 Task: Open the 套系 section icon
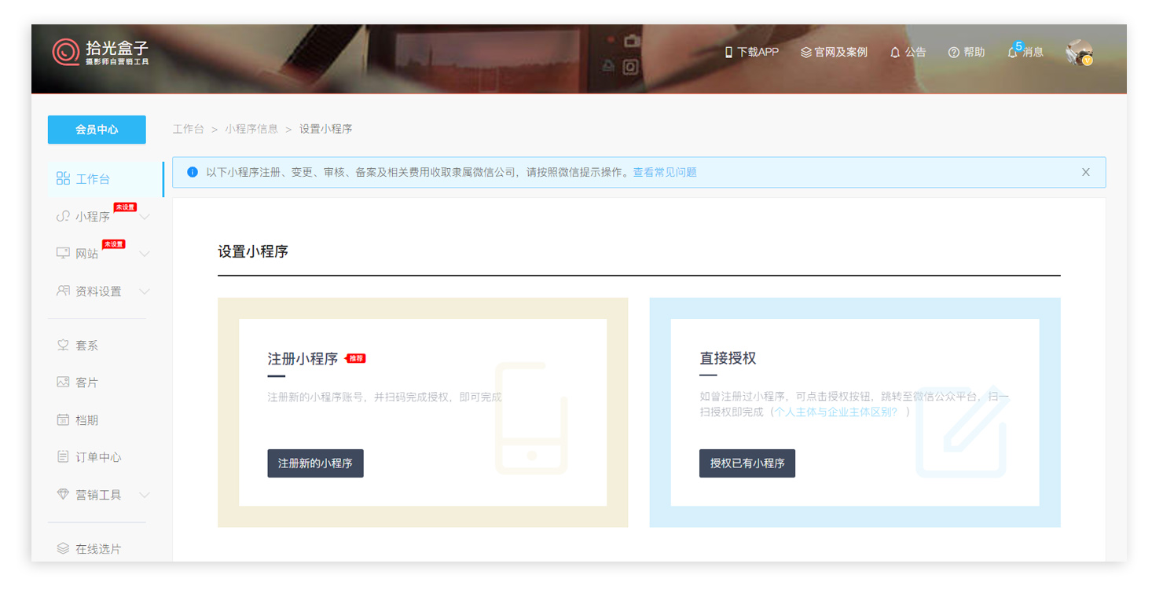[63, 345]
